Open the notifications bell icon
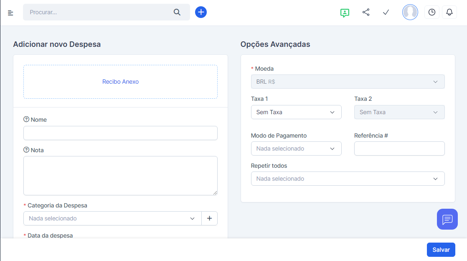The image size is (467, 261). [x=449, y=12]
